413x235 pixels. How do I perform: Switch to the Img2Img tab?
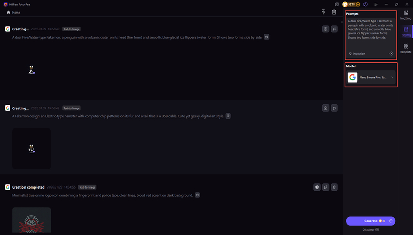[406, 15]
